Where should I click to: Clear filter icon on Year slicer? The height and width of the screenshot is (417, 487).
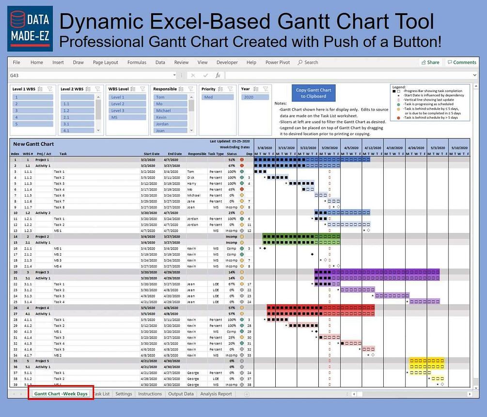point(266,89)
